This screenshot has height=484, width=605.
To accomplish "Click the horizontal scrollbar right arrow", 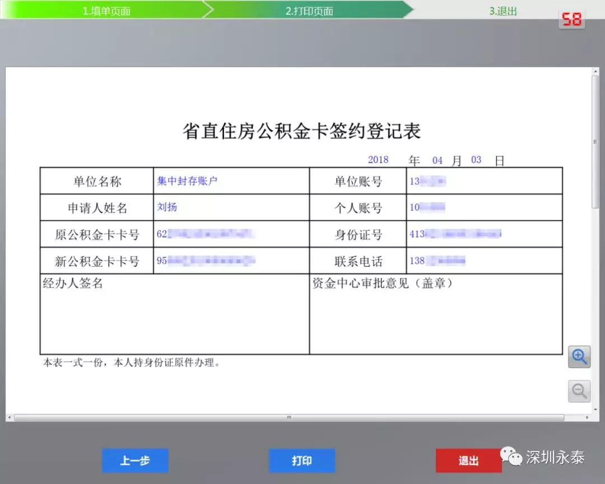I will click(586, 417).
